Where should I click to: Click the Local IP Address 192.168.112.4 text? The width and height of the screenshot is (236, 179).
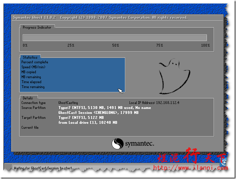point(154,103)
